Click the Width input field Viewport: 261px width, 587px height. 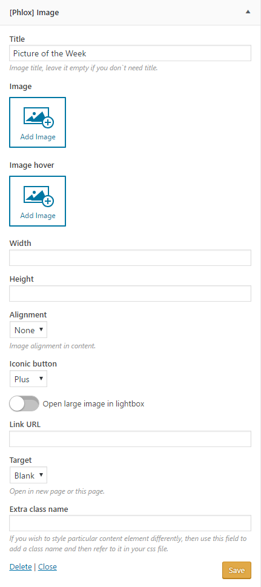click(x=130, y=257)
